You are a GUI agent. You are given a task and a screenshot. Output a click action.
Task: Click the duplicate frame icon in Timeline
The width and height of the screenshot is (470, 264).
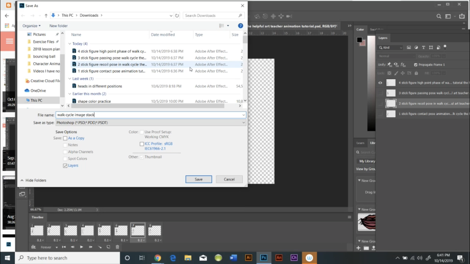click(x=109, y=247)
